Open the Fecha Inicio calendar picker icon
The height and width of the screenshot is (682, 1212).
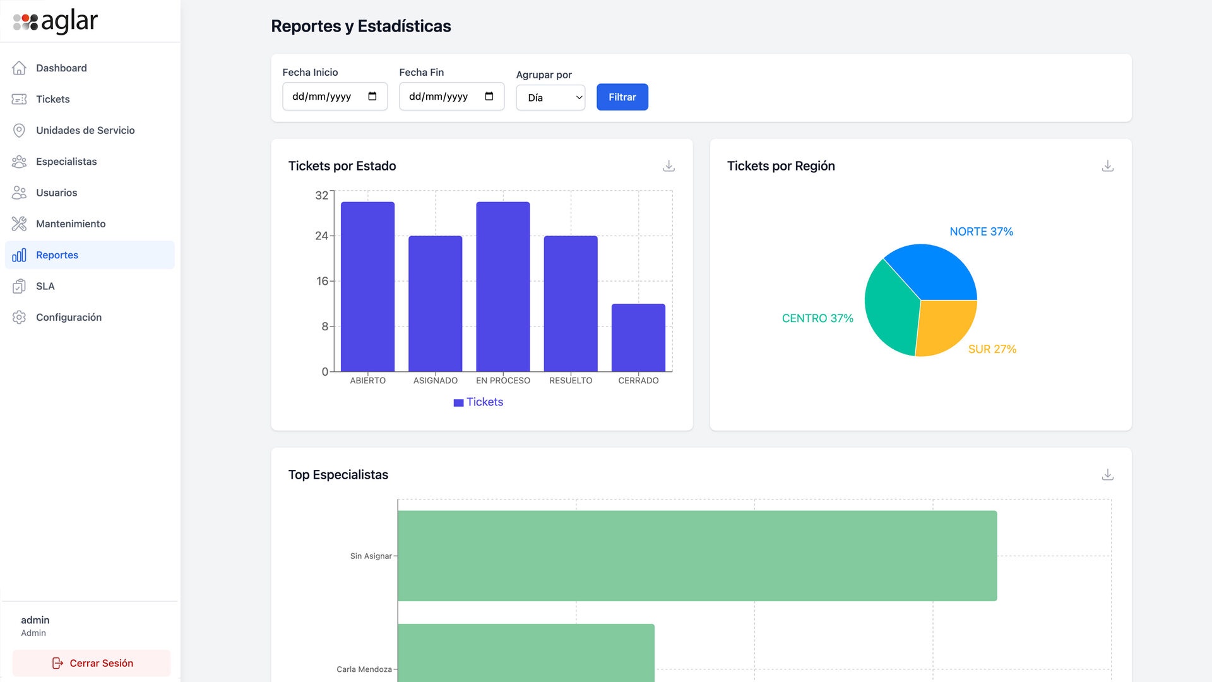(x=372, y=97)
